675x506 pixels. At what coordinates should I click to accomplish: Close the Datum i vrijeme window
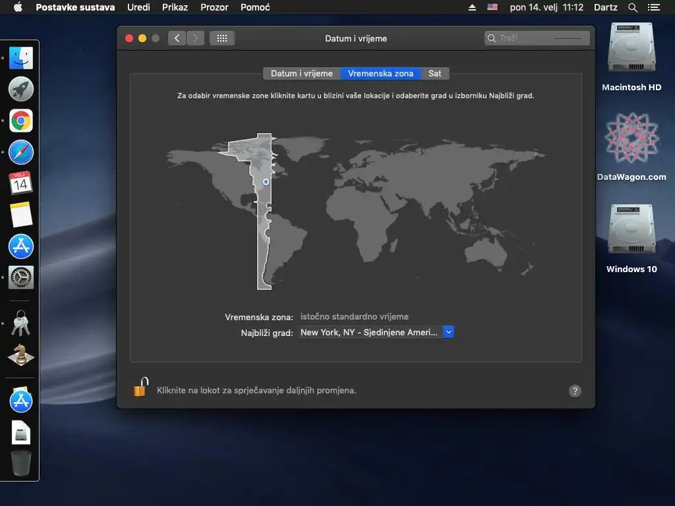(x=129, y=38)
